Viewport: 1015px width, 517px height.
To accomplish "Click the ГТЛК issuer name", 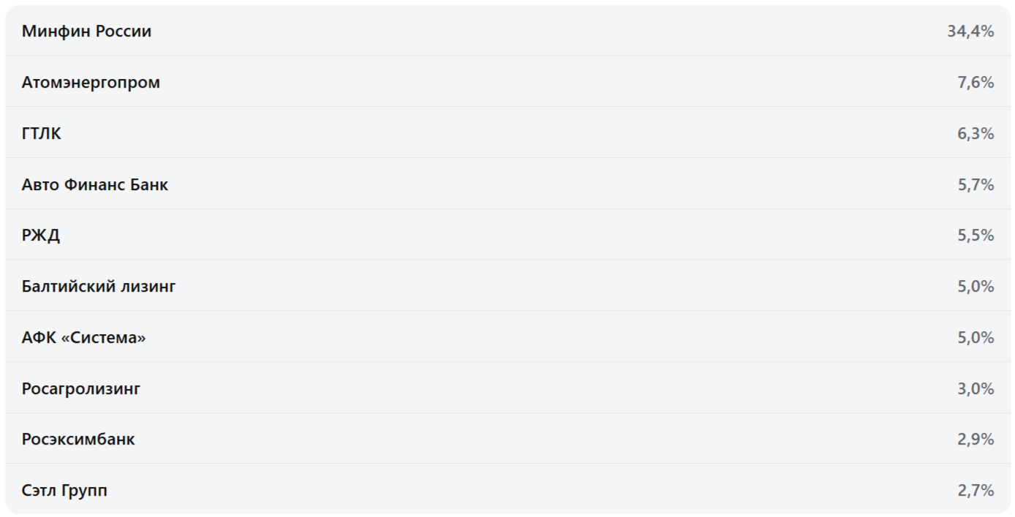I will [42, 133].
